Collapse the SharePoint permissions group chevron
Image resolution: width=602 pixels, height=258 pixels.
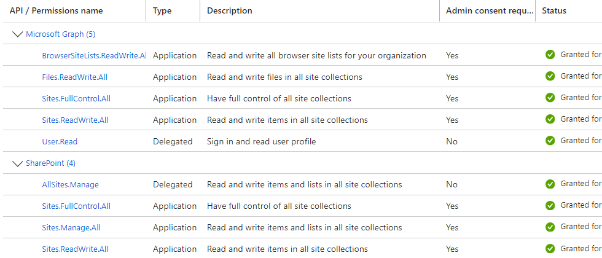17,163
